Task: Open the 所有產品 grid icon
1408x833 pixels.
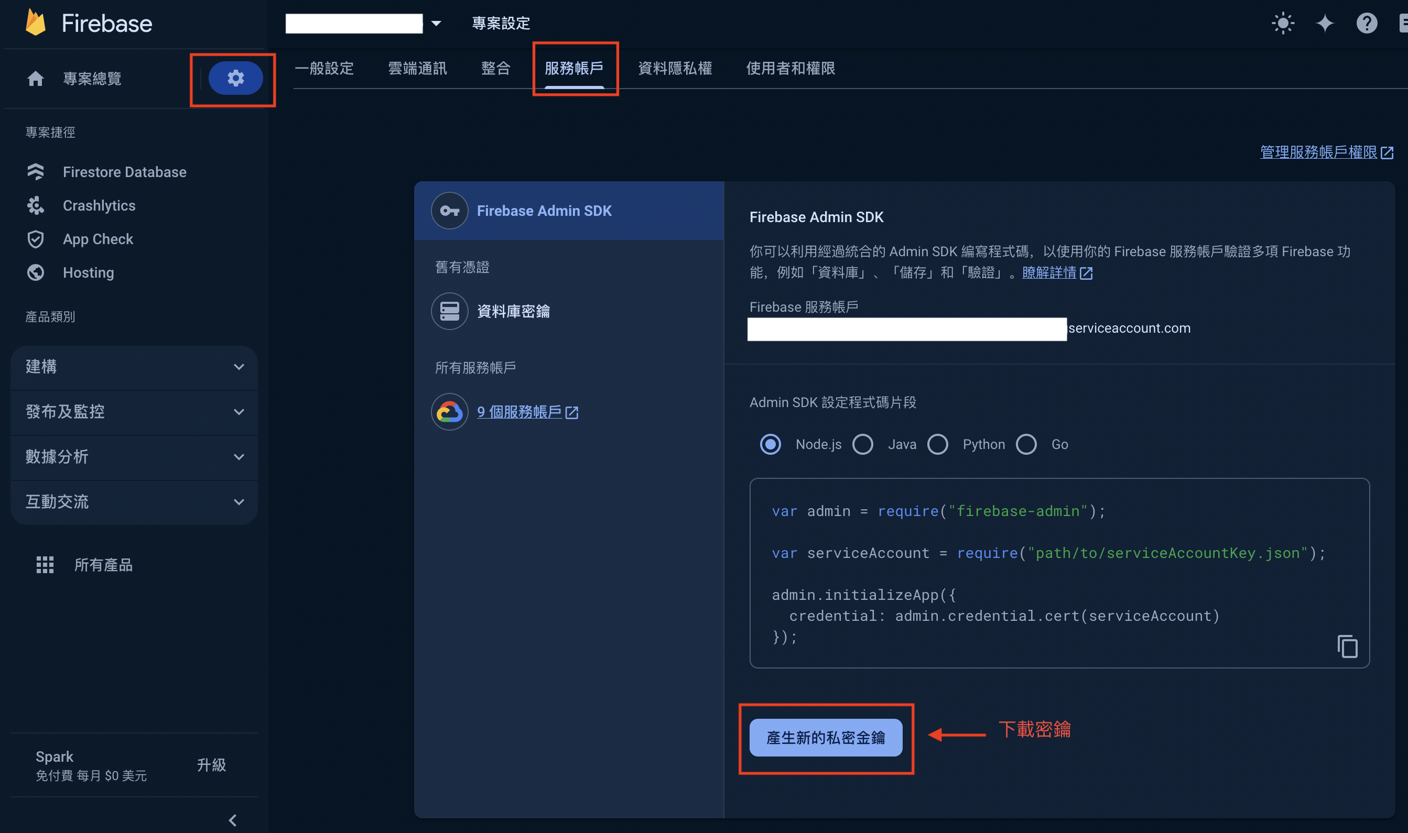Action: (x=45, y=565)
